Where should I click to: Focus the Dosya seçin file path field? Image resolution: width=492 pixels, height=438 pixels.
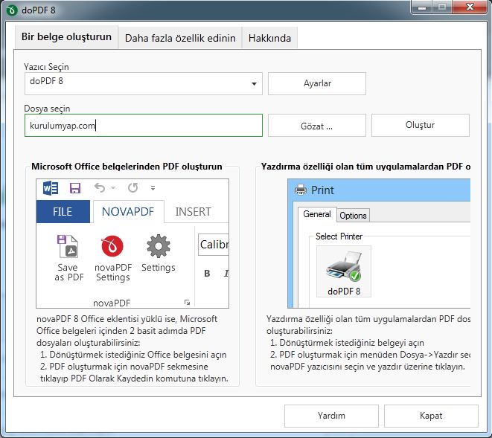[x=144, y=126]
